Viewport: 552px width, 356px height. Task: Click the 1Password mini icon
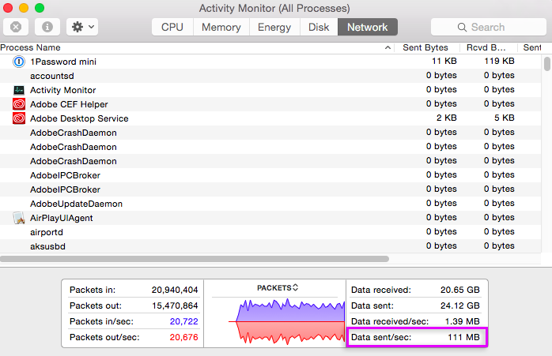19,62
